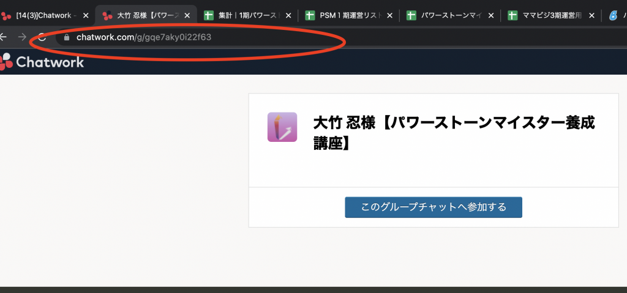Click the Sheets icon on パワーストーンマイ tab

[x=411, y=15]
